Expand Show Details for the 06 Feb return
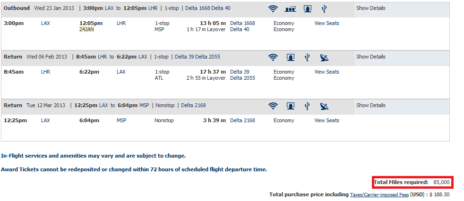 pyautogui.click(x=371, y=57)
